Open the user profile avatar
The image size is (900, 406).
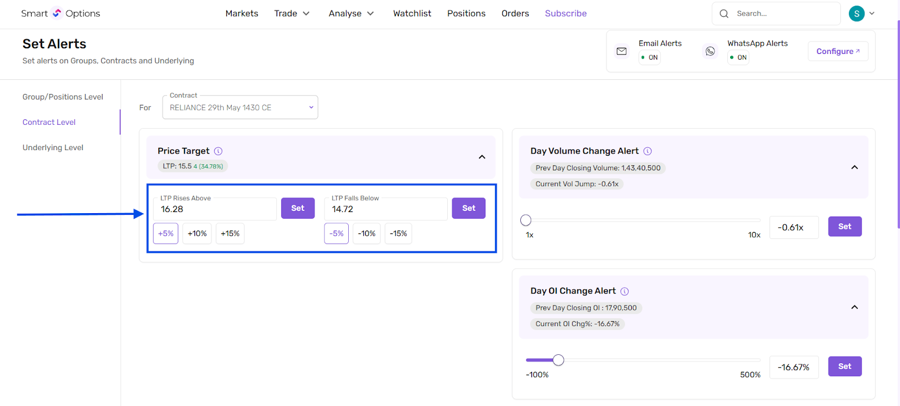click(856, 13)
